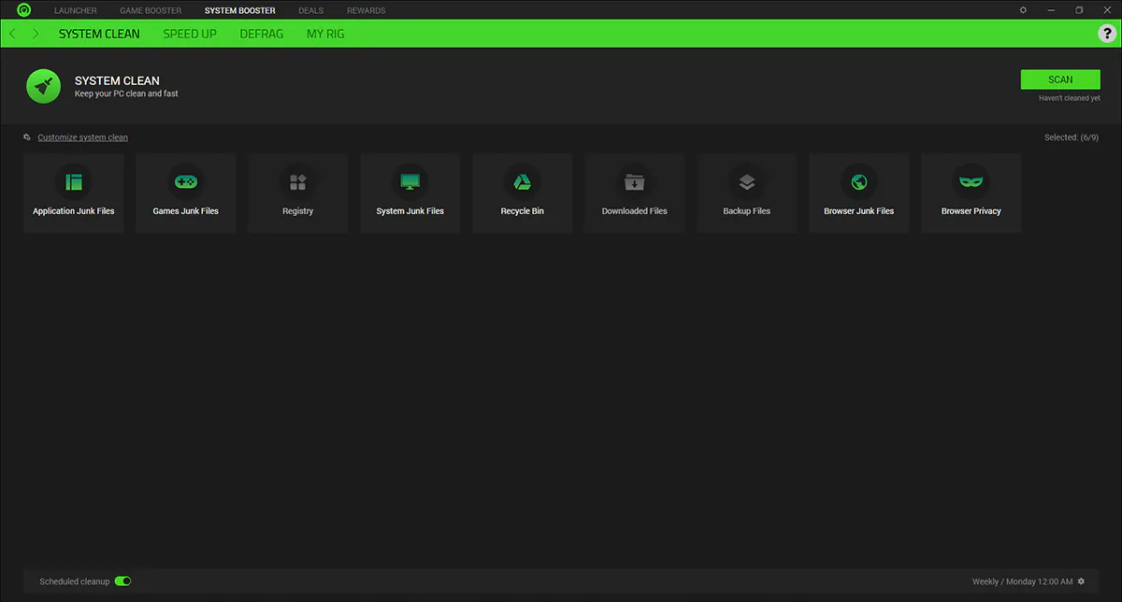This screenshot has height=602, width=1122.
Task: Enable the Downloaded Files tile
Action: click(x=635, y=193)
